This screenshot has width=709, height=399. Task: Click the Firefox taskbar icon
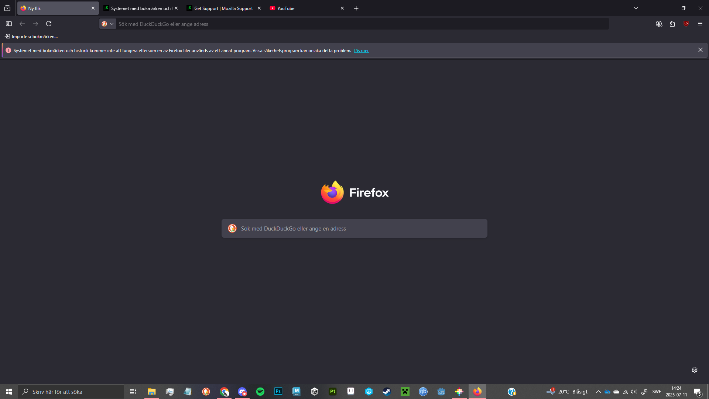pyautogui.click(x=477, y=392)
